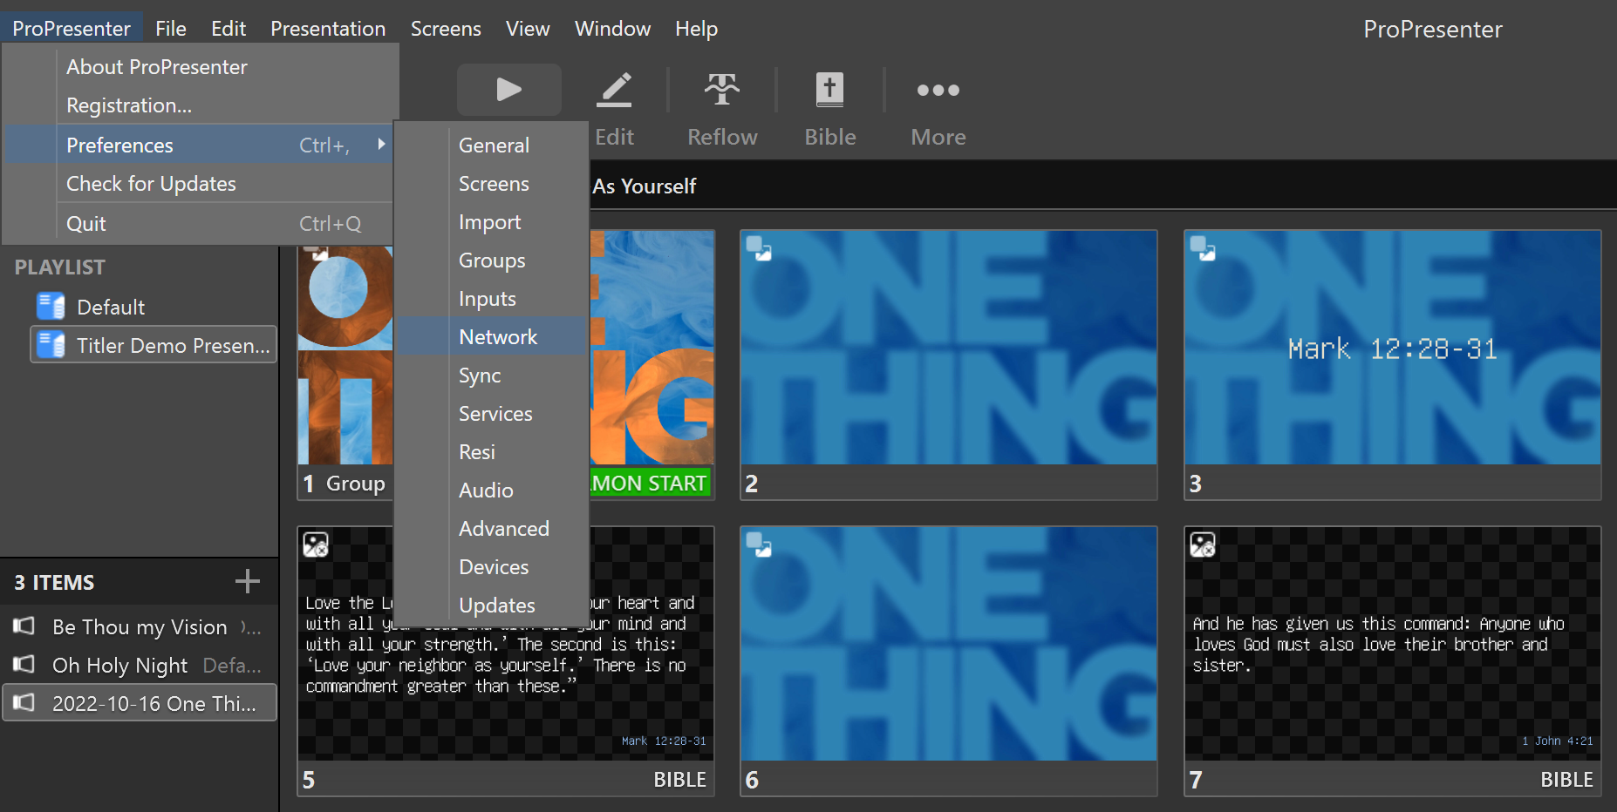Select Sync preferences
The width and height of the screenshot is (1617, 812).
(479, 376)
